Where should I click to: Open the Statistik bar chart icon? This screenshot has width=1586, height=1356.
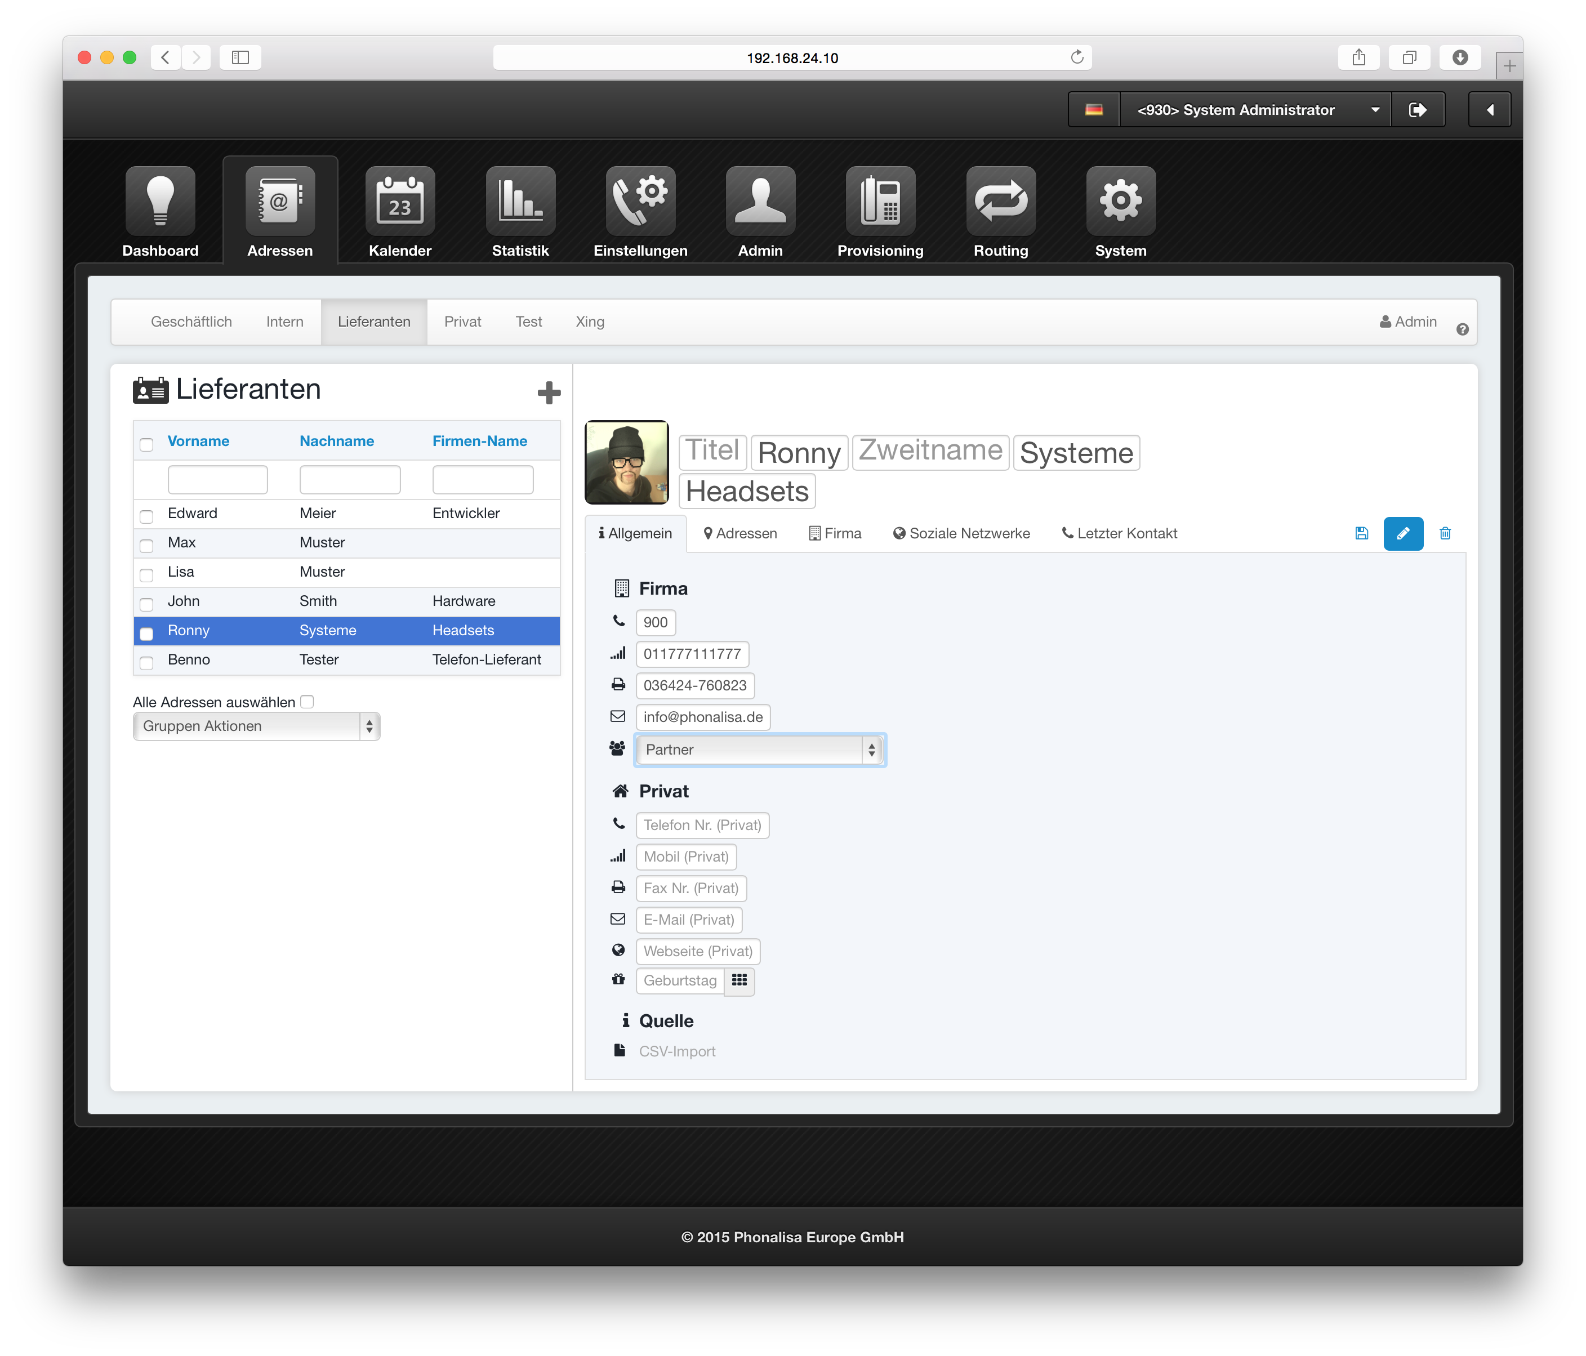[x=520, y=200]
